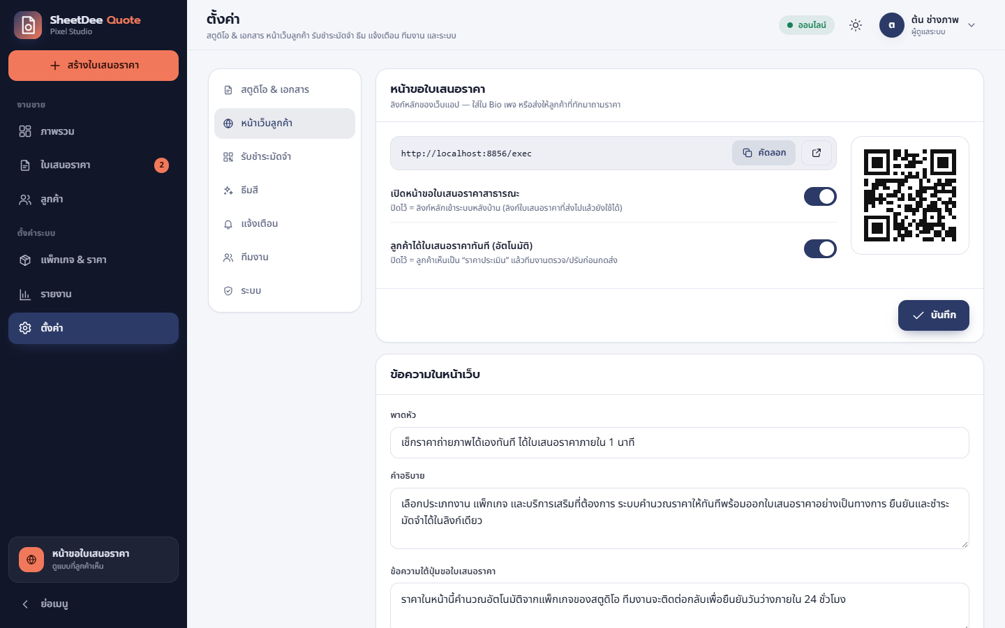Switch to the ทีมงาน settings tab
This screenshot has height=628, width=1005.
click(285, 257)
